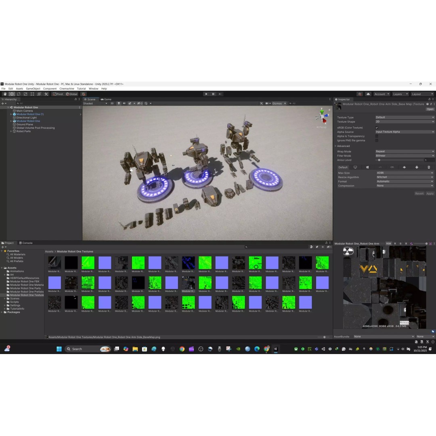Search by Label icon in Project
The height and width of the screenshot is (436, 436).
click(317, 247)
